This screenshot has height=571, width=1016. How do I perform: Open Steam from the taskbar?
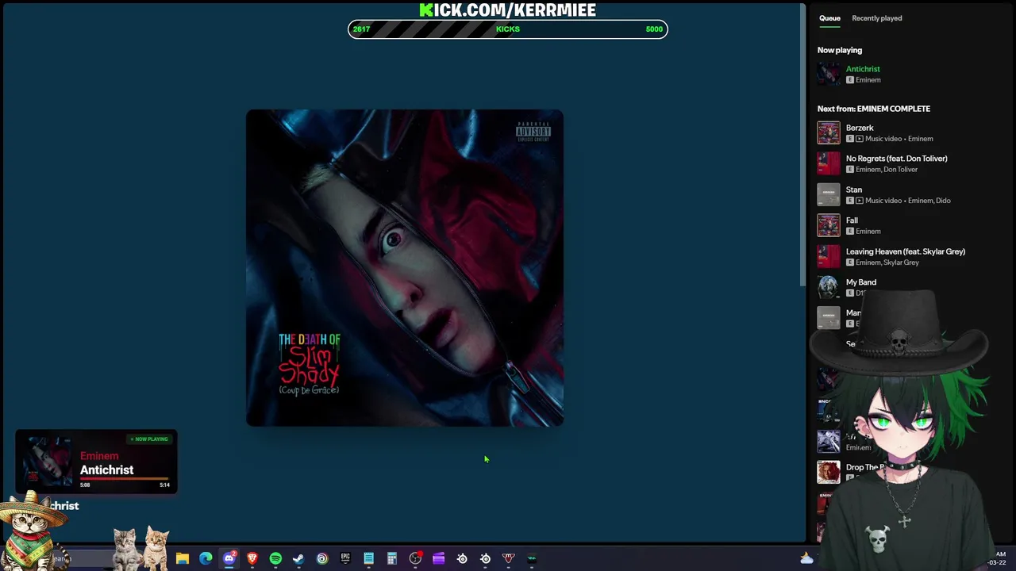(298, 558)
